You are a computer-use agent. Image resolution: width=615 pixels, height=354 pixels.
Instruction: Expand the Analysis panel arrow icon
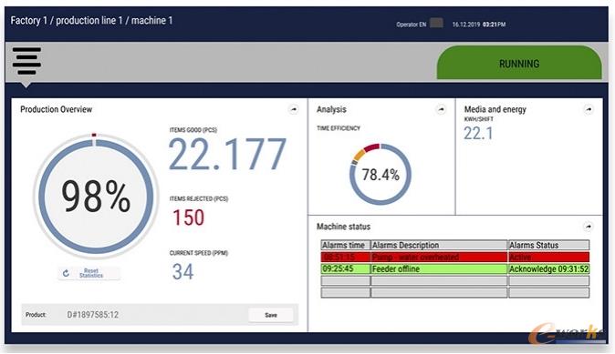(442, 109)
